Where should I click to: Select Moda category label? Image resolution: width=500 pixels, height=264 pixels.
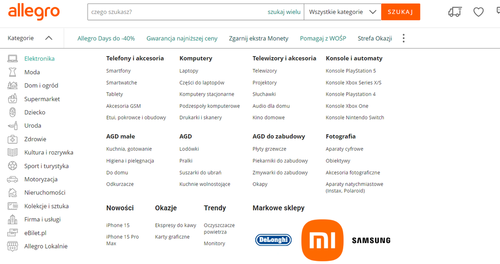point(32,72)
